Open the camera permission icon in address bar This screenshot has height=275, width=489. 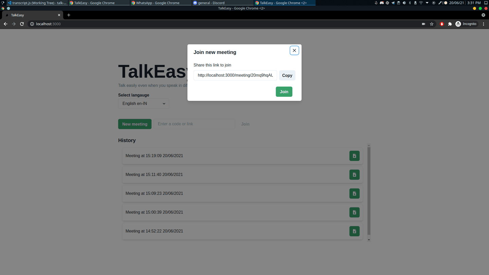pyautogui.click(x=423, y=24)
